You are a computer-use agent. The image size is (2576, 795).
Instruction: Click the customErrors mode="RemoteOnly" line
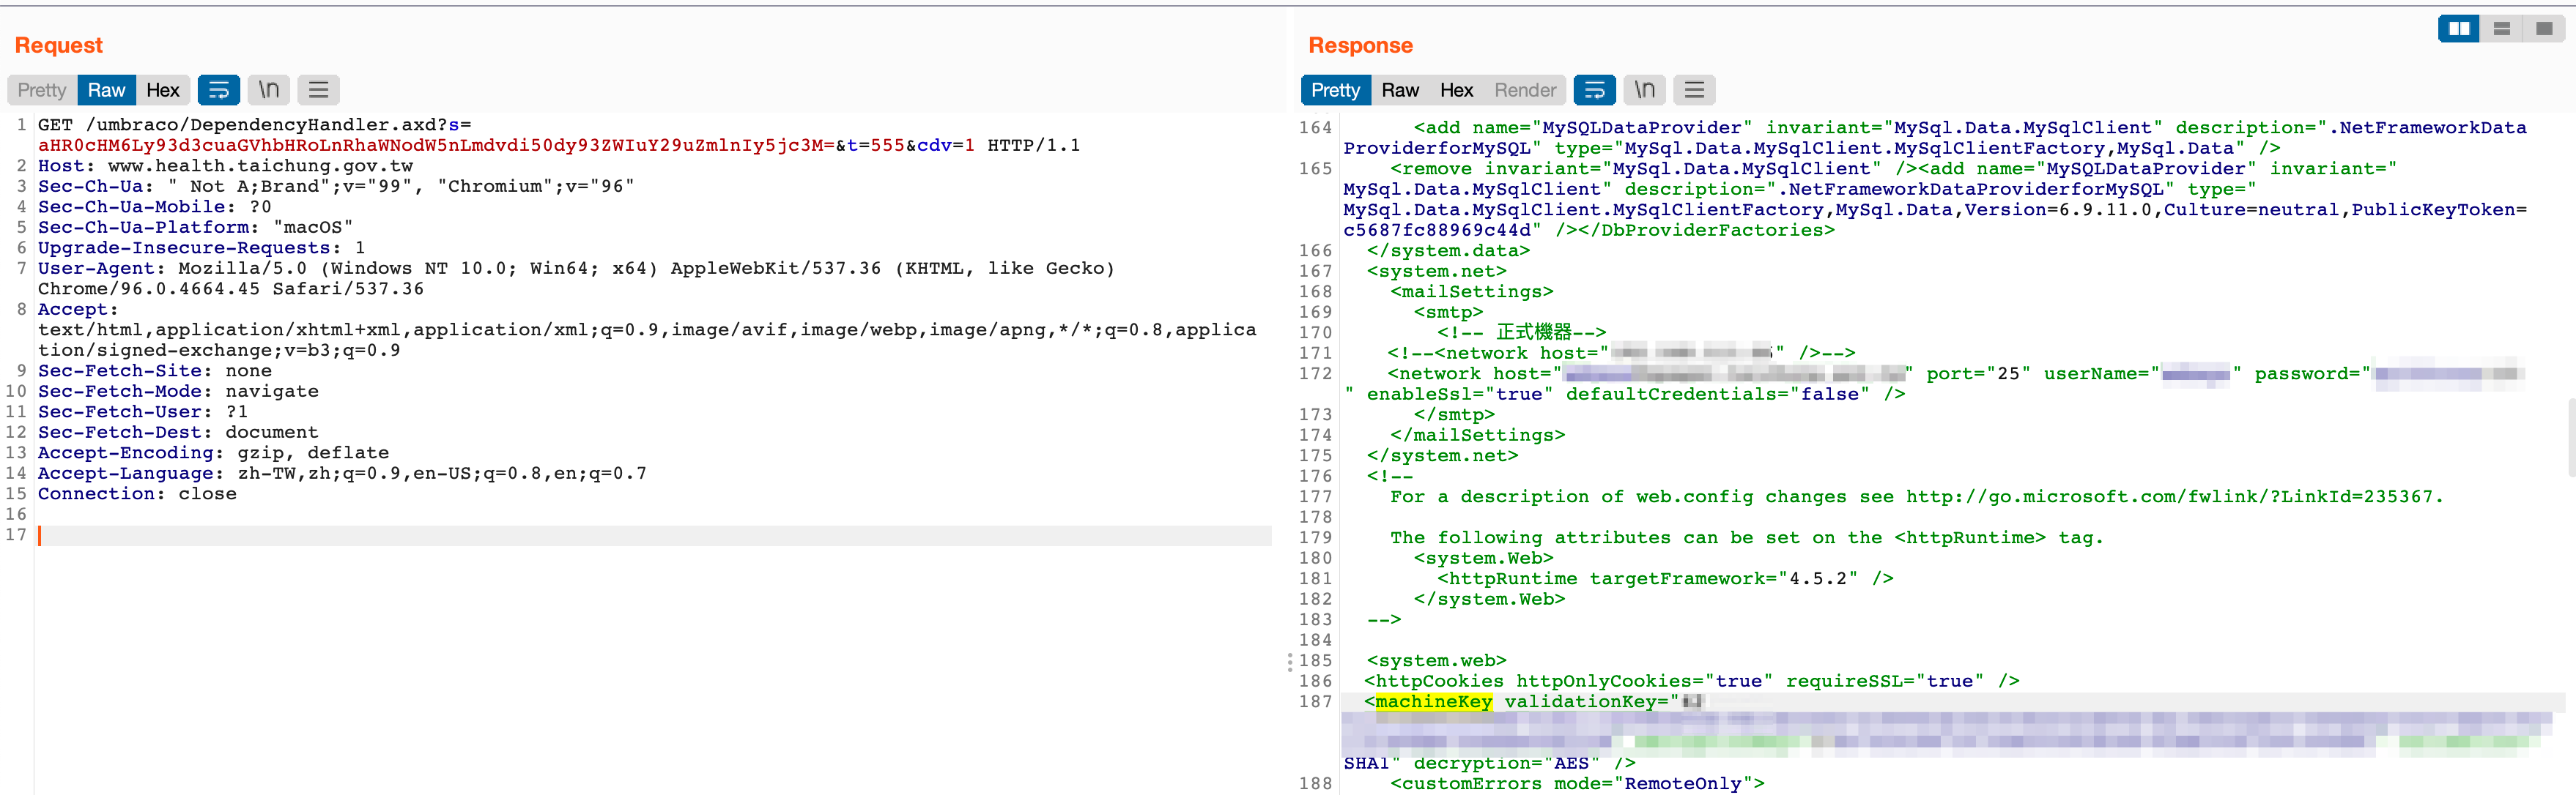pyautogui.click(x=1577, y=783)
